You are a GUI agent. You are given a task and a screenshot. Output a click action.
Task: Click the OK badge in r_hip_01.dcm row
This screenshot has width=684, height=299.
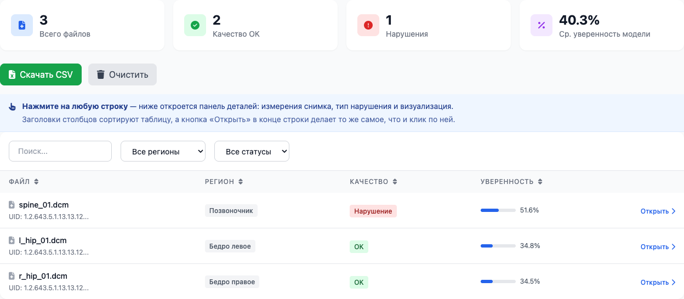[x=359, y=282]
